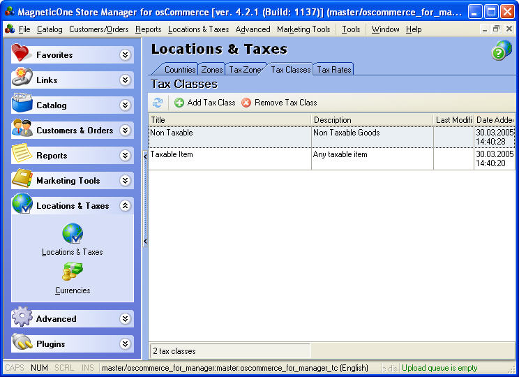Switch to the Tax Zones tab

[x=246, y=70]
